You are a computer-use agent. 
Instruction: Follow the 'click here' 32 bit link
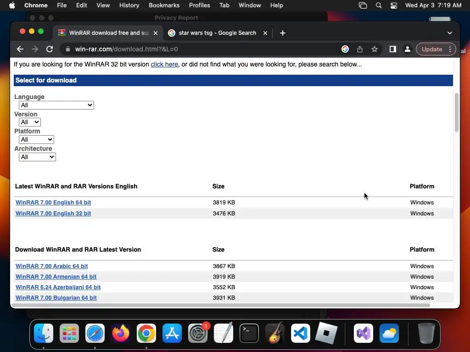pos(164,64)
